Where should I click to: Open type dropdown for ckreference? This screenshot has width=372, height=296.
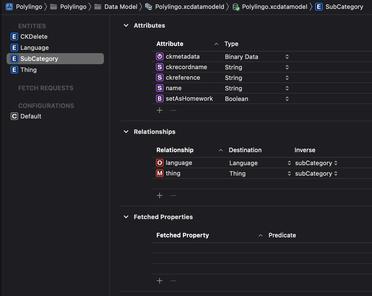(x=287, y=78)
